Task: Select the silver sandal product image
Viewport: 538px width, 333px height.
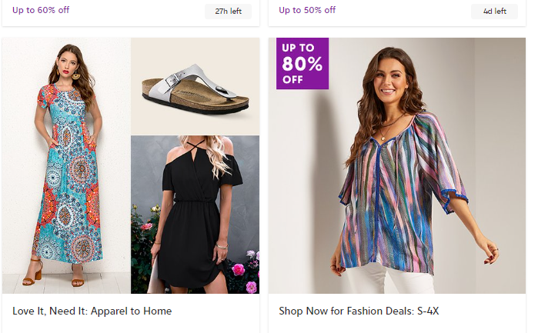Action: click(195, 86)
